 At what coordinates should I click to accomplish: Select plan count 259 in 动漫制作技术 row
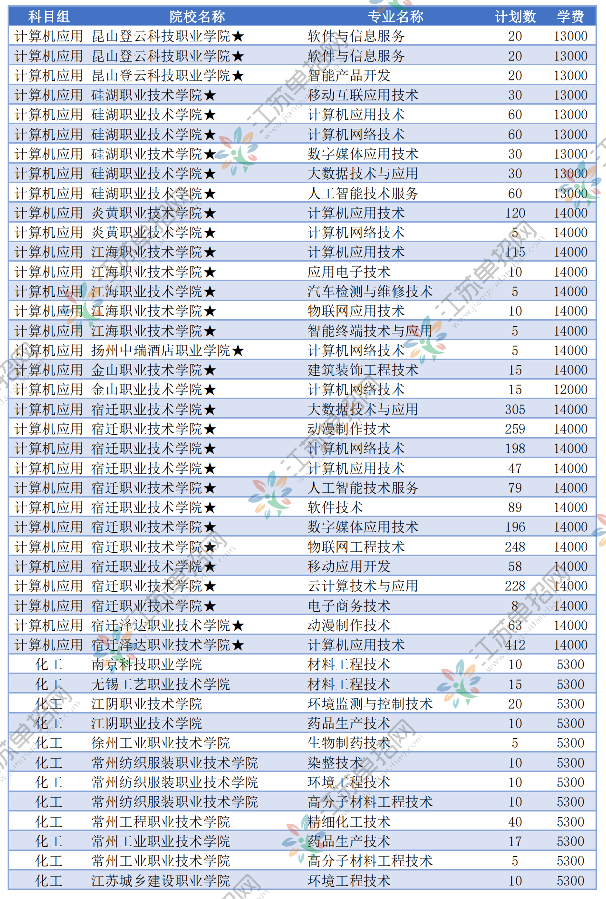click(515, 429)
